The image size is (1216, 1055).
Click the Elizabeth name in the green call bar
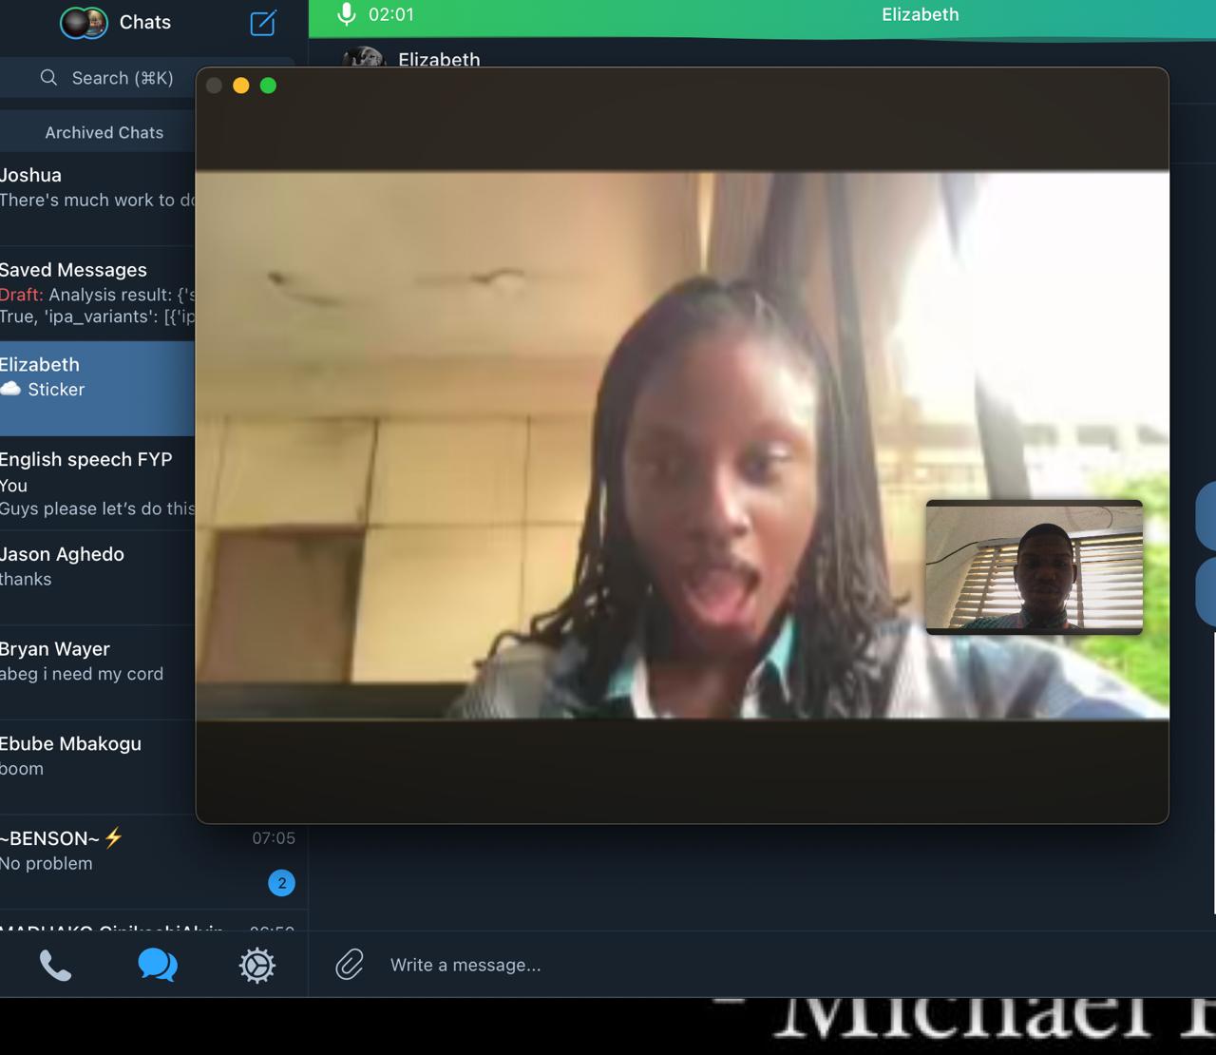tap(921, 14)
